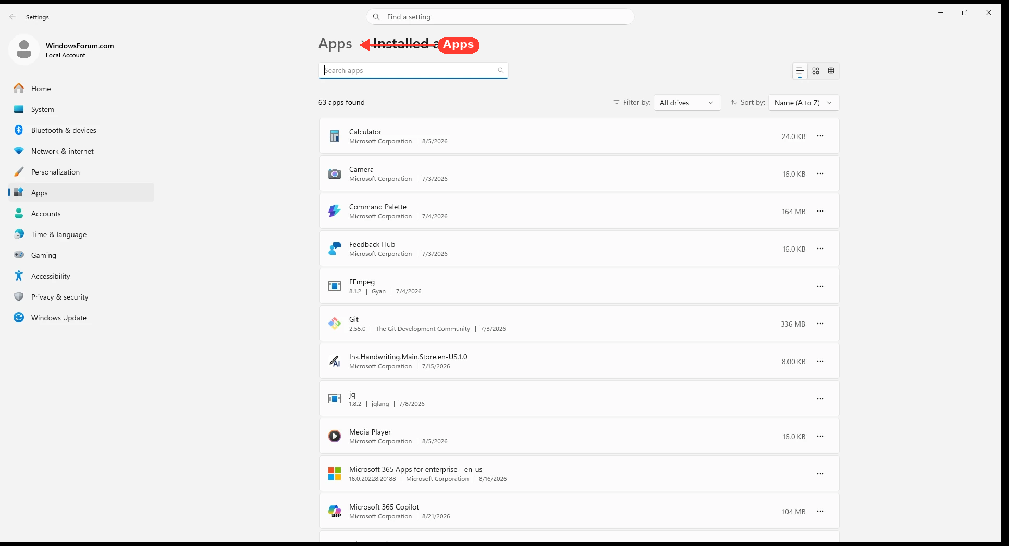Image resolution: width=1009 pixels, height=546 pixels.
Task: Click the jq app icon
Action: click(x=335, y=399)
